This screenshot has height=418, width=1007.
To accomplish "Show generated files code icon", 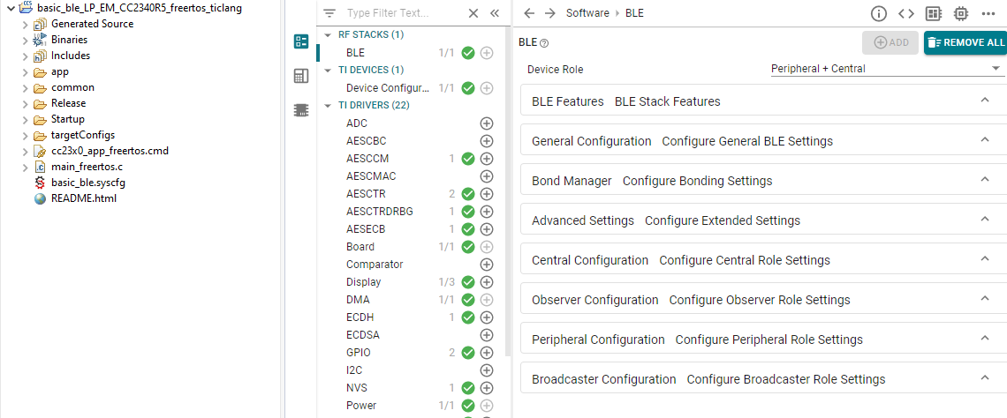I will coord(905,13).
